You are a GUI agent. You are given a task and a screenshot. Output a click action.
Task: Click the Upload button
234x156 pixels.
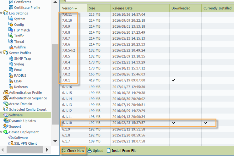pos(95,151)
